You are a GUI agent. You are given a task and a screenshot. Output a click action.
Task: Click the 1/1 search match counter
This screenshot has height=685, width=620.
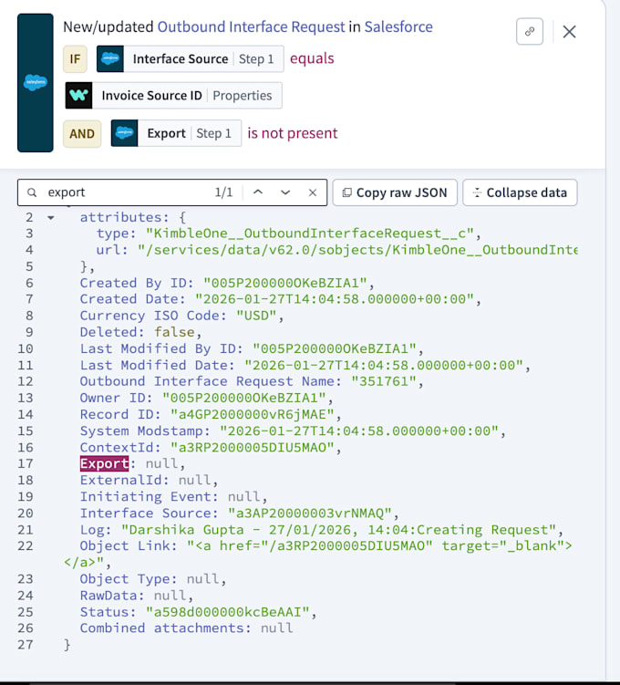[x=223, y=192]
